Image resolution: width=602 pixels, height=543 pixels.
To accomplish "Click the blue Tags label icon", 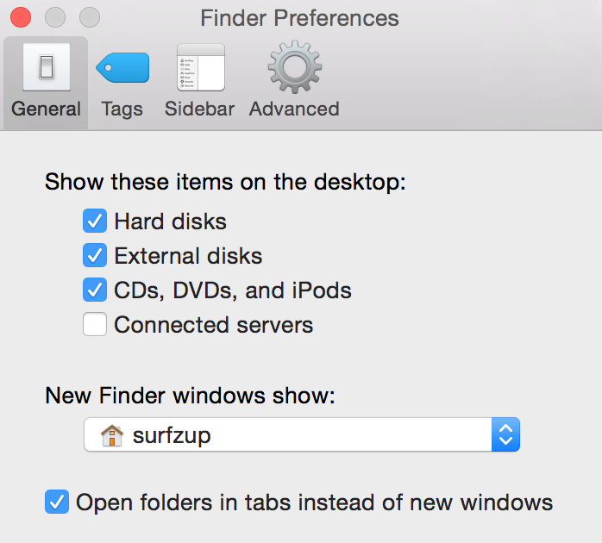I will click(x=122, y=67).
